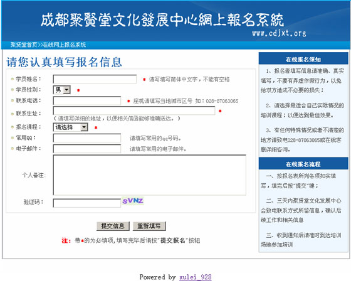The height and width of the screenshot is (283, 351).
Task: Click the 请填写常用的qq号码 hint text
Action: 155,138
